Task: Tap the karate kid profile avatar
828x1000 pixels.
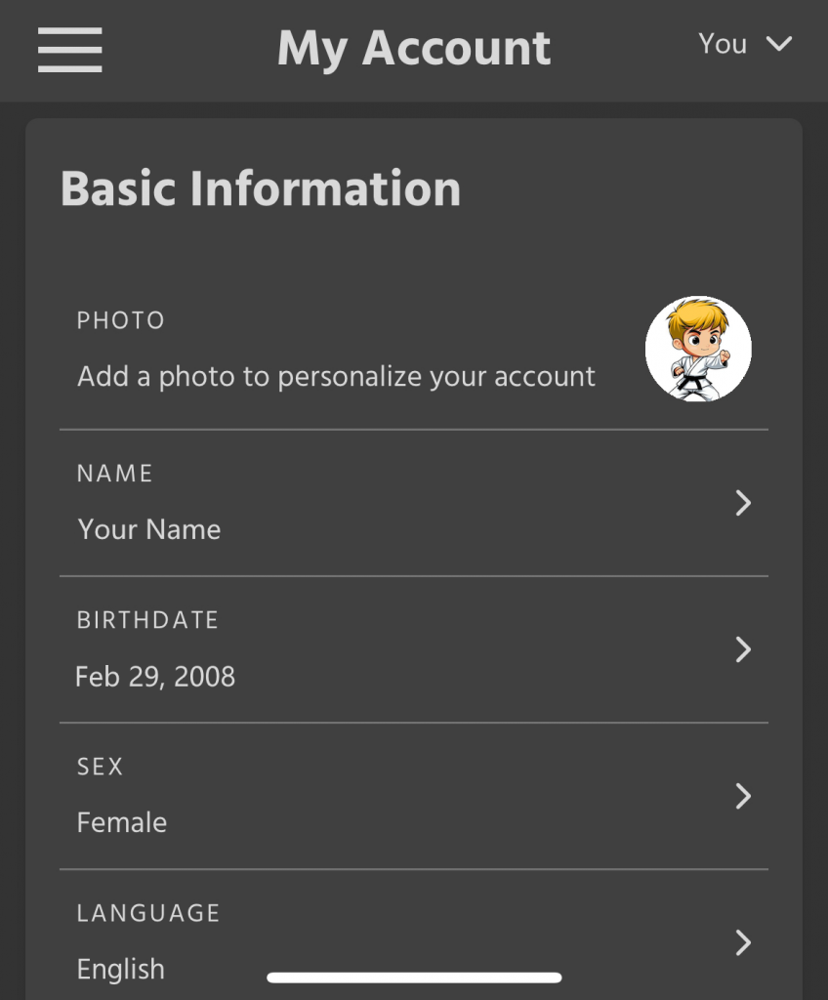Action: pyautogui.click(x=698, y=349)
